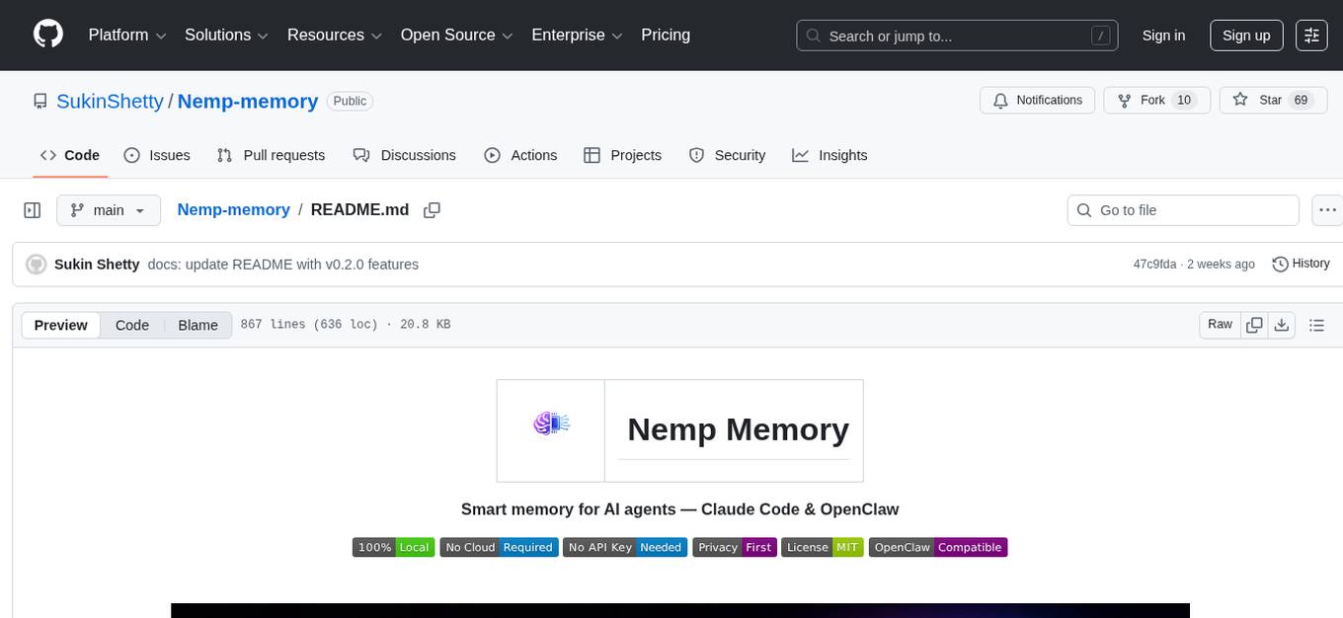Open the main branch selector
The height and width of the screenshot is (618, 1343).
pos(109,210)
